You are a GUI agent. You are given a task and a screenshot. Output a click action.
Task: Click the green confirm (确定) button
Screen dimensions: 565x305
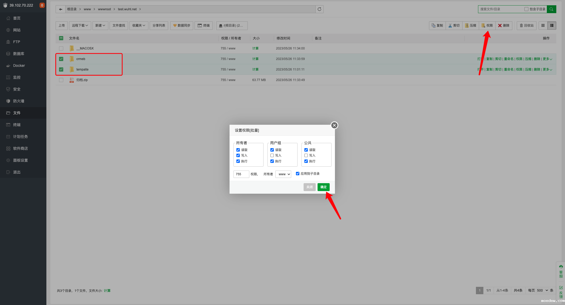coord(323,187)
